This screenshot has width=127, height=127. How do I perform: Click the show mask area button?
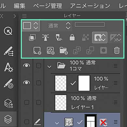point(100,37)
